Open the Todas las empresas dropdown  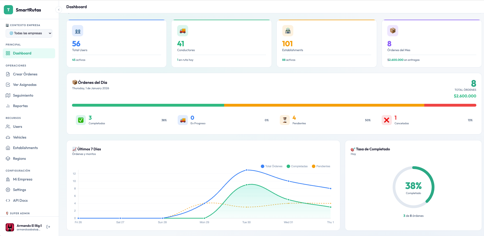pos(29,33)
